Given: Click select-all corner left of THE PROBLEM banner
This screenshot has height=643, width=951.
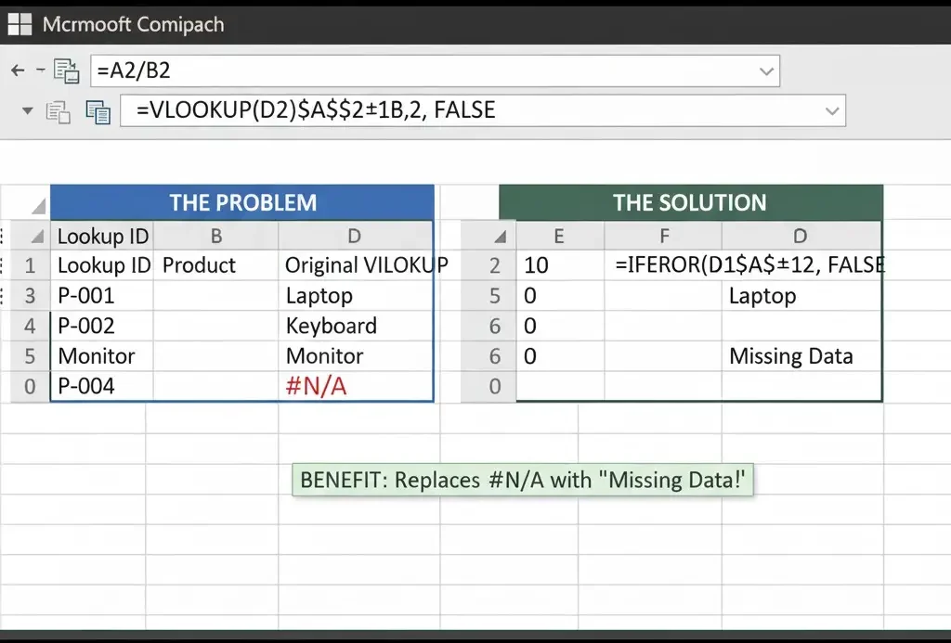Looking at the screenshot, I should [x=37, y=205].
